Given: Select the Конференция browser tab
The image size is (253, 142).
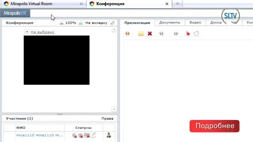Looking at the screenshot, I should point(129,4).
